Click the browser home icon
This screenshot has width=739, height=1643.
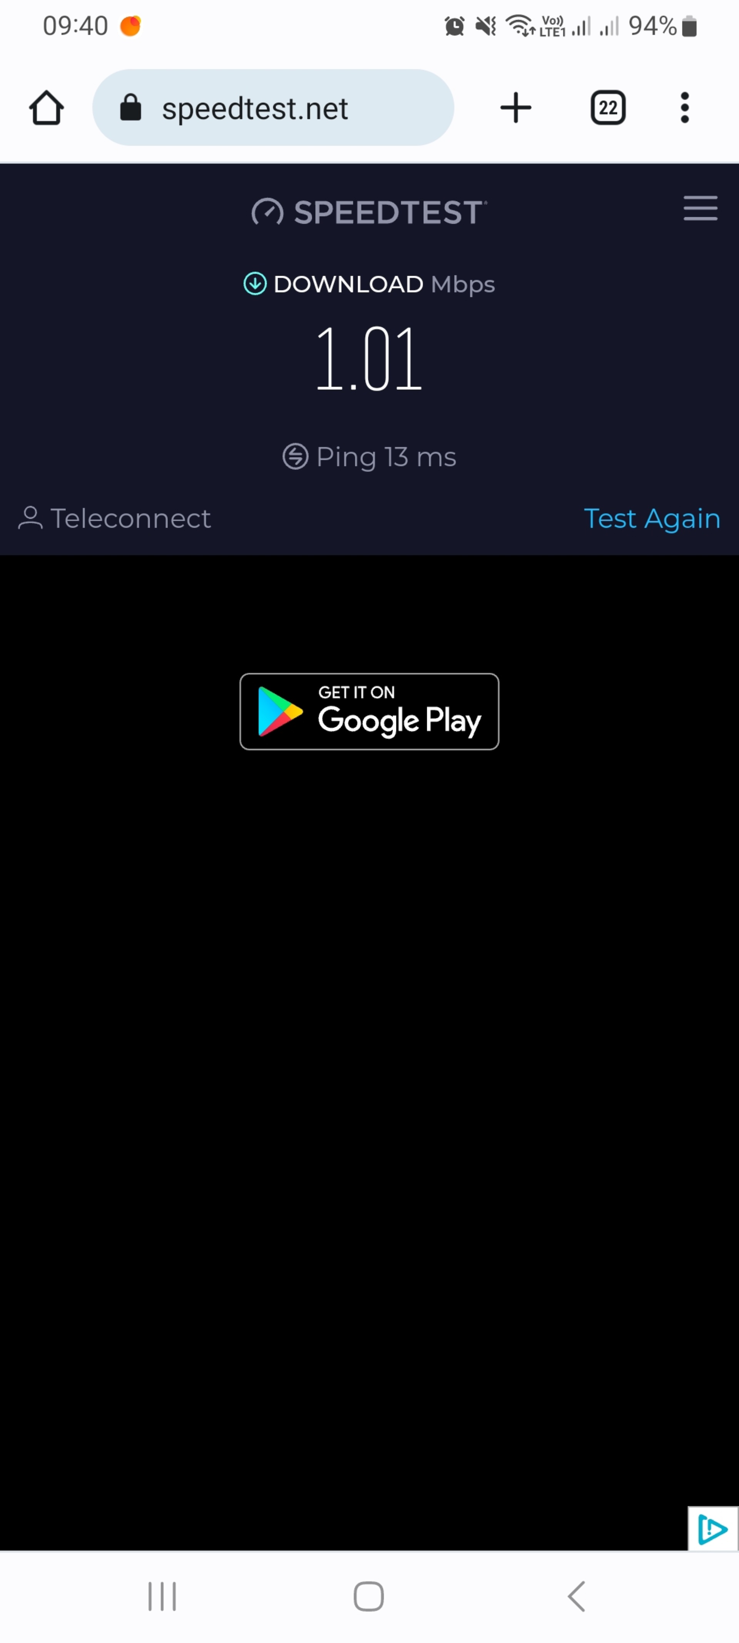tap(46, 107)
